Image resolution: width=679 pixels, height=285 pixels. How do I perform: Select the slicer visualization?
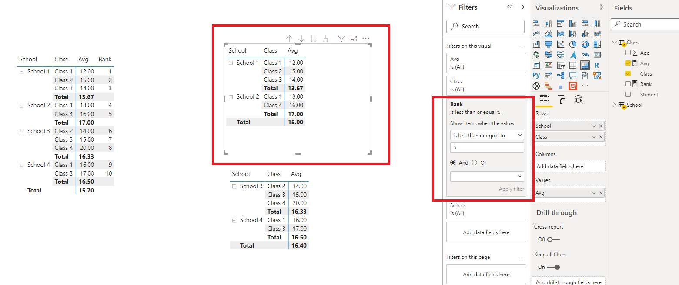561,65
